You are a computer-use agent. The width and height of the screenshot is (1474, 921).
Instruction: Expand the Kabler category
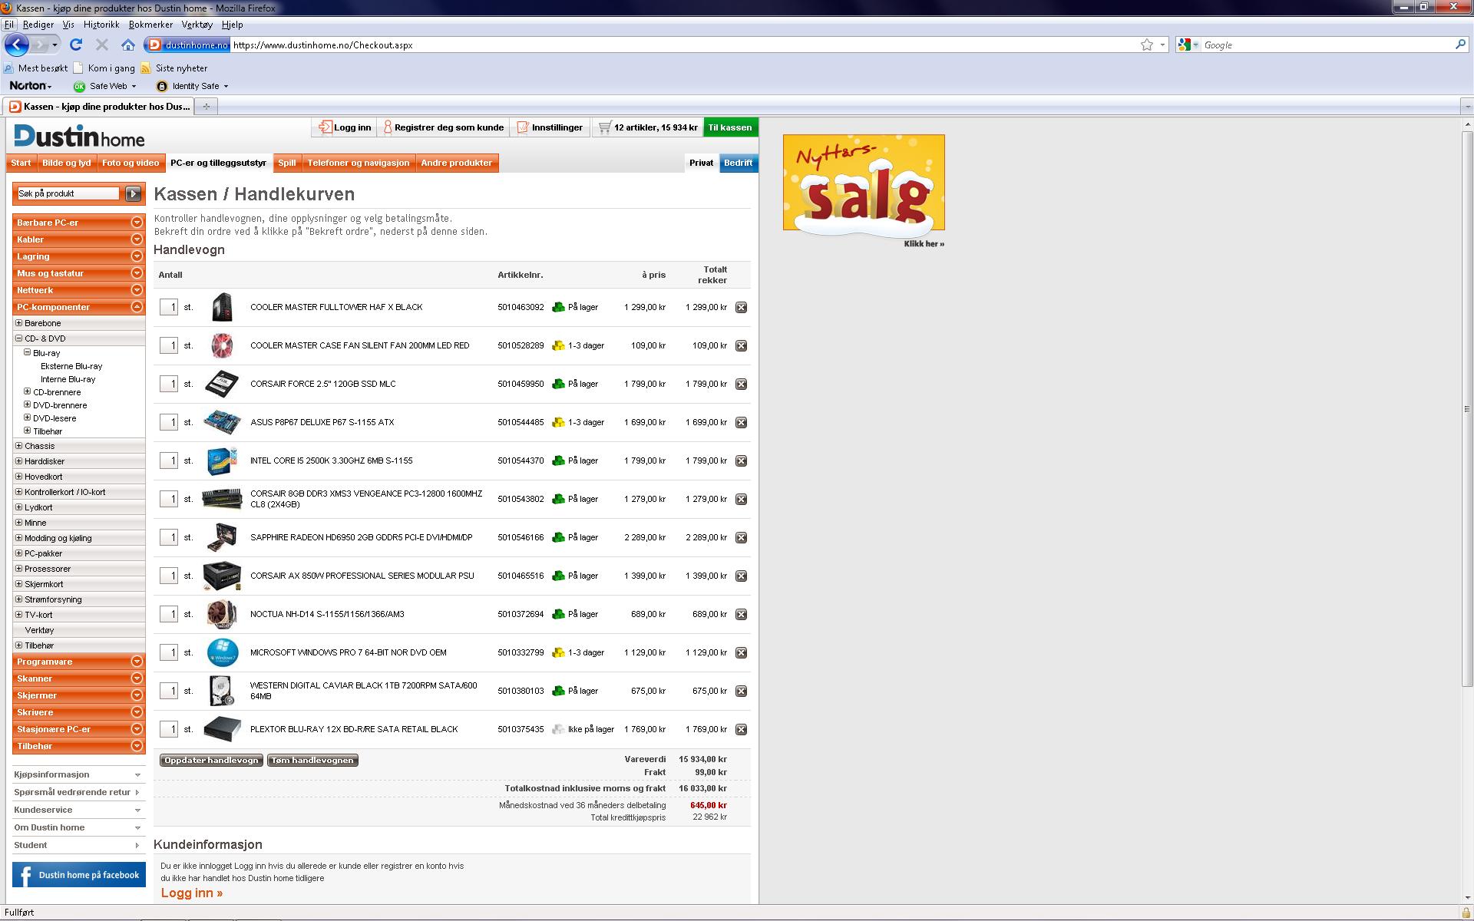click(x=137, y=239)
